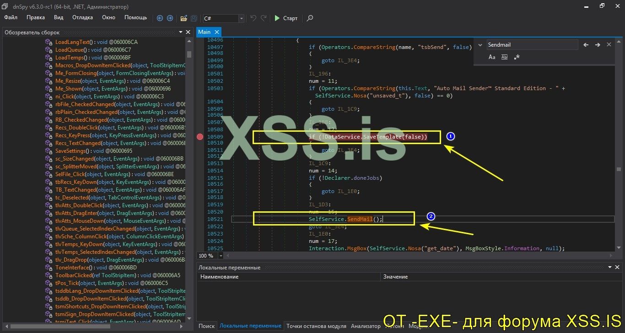Expand the replace row chevron in find box

point(480,45)
